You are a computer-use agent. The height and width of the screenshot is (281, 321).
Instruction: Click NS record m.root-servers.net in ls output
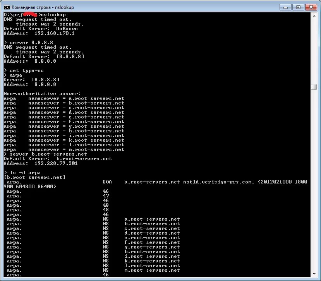[152, 271]
